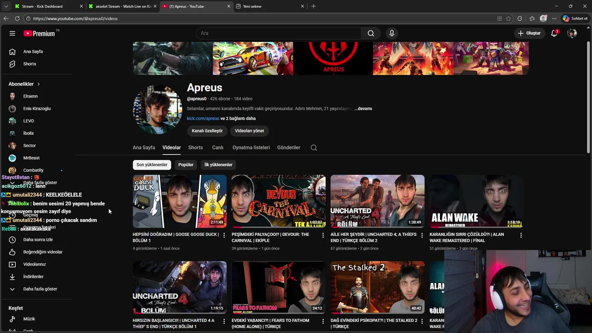Screen dimensions: 592x333
Task: Open options menu for Goose Goose Duck video
Action: point(224,235)
